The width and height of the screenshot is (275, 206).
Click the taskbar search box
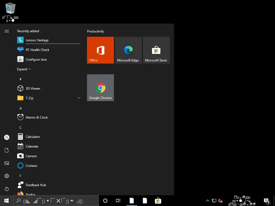pyautogui.click(x=56, y=201)
